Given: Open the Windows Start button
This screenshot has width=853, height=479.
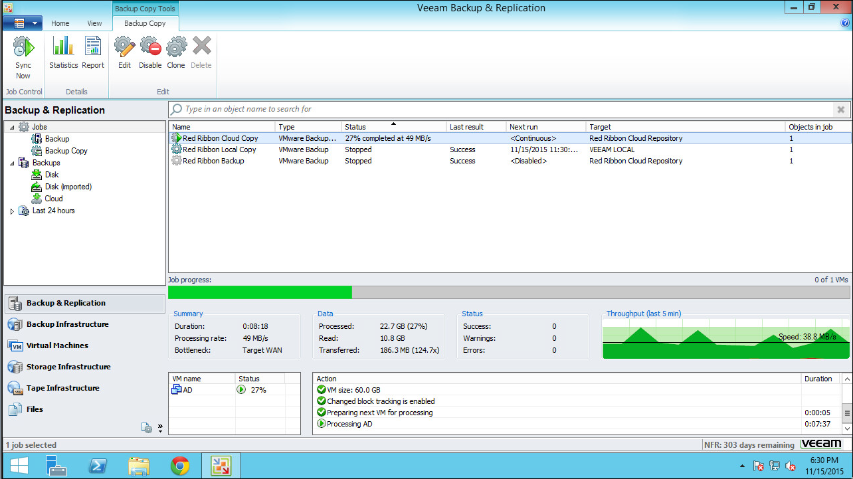Looking at the screenshot, I should click(19, 466).
